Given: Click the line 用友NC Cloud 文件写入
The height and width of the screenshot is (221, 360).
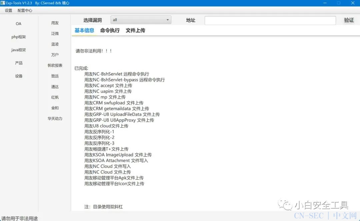Looking at the screenshot, I should tap(107, 166).
